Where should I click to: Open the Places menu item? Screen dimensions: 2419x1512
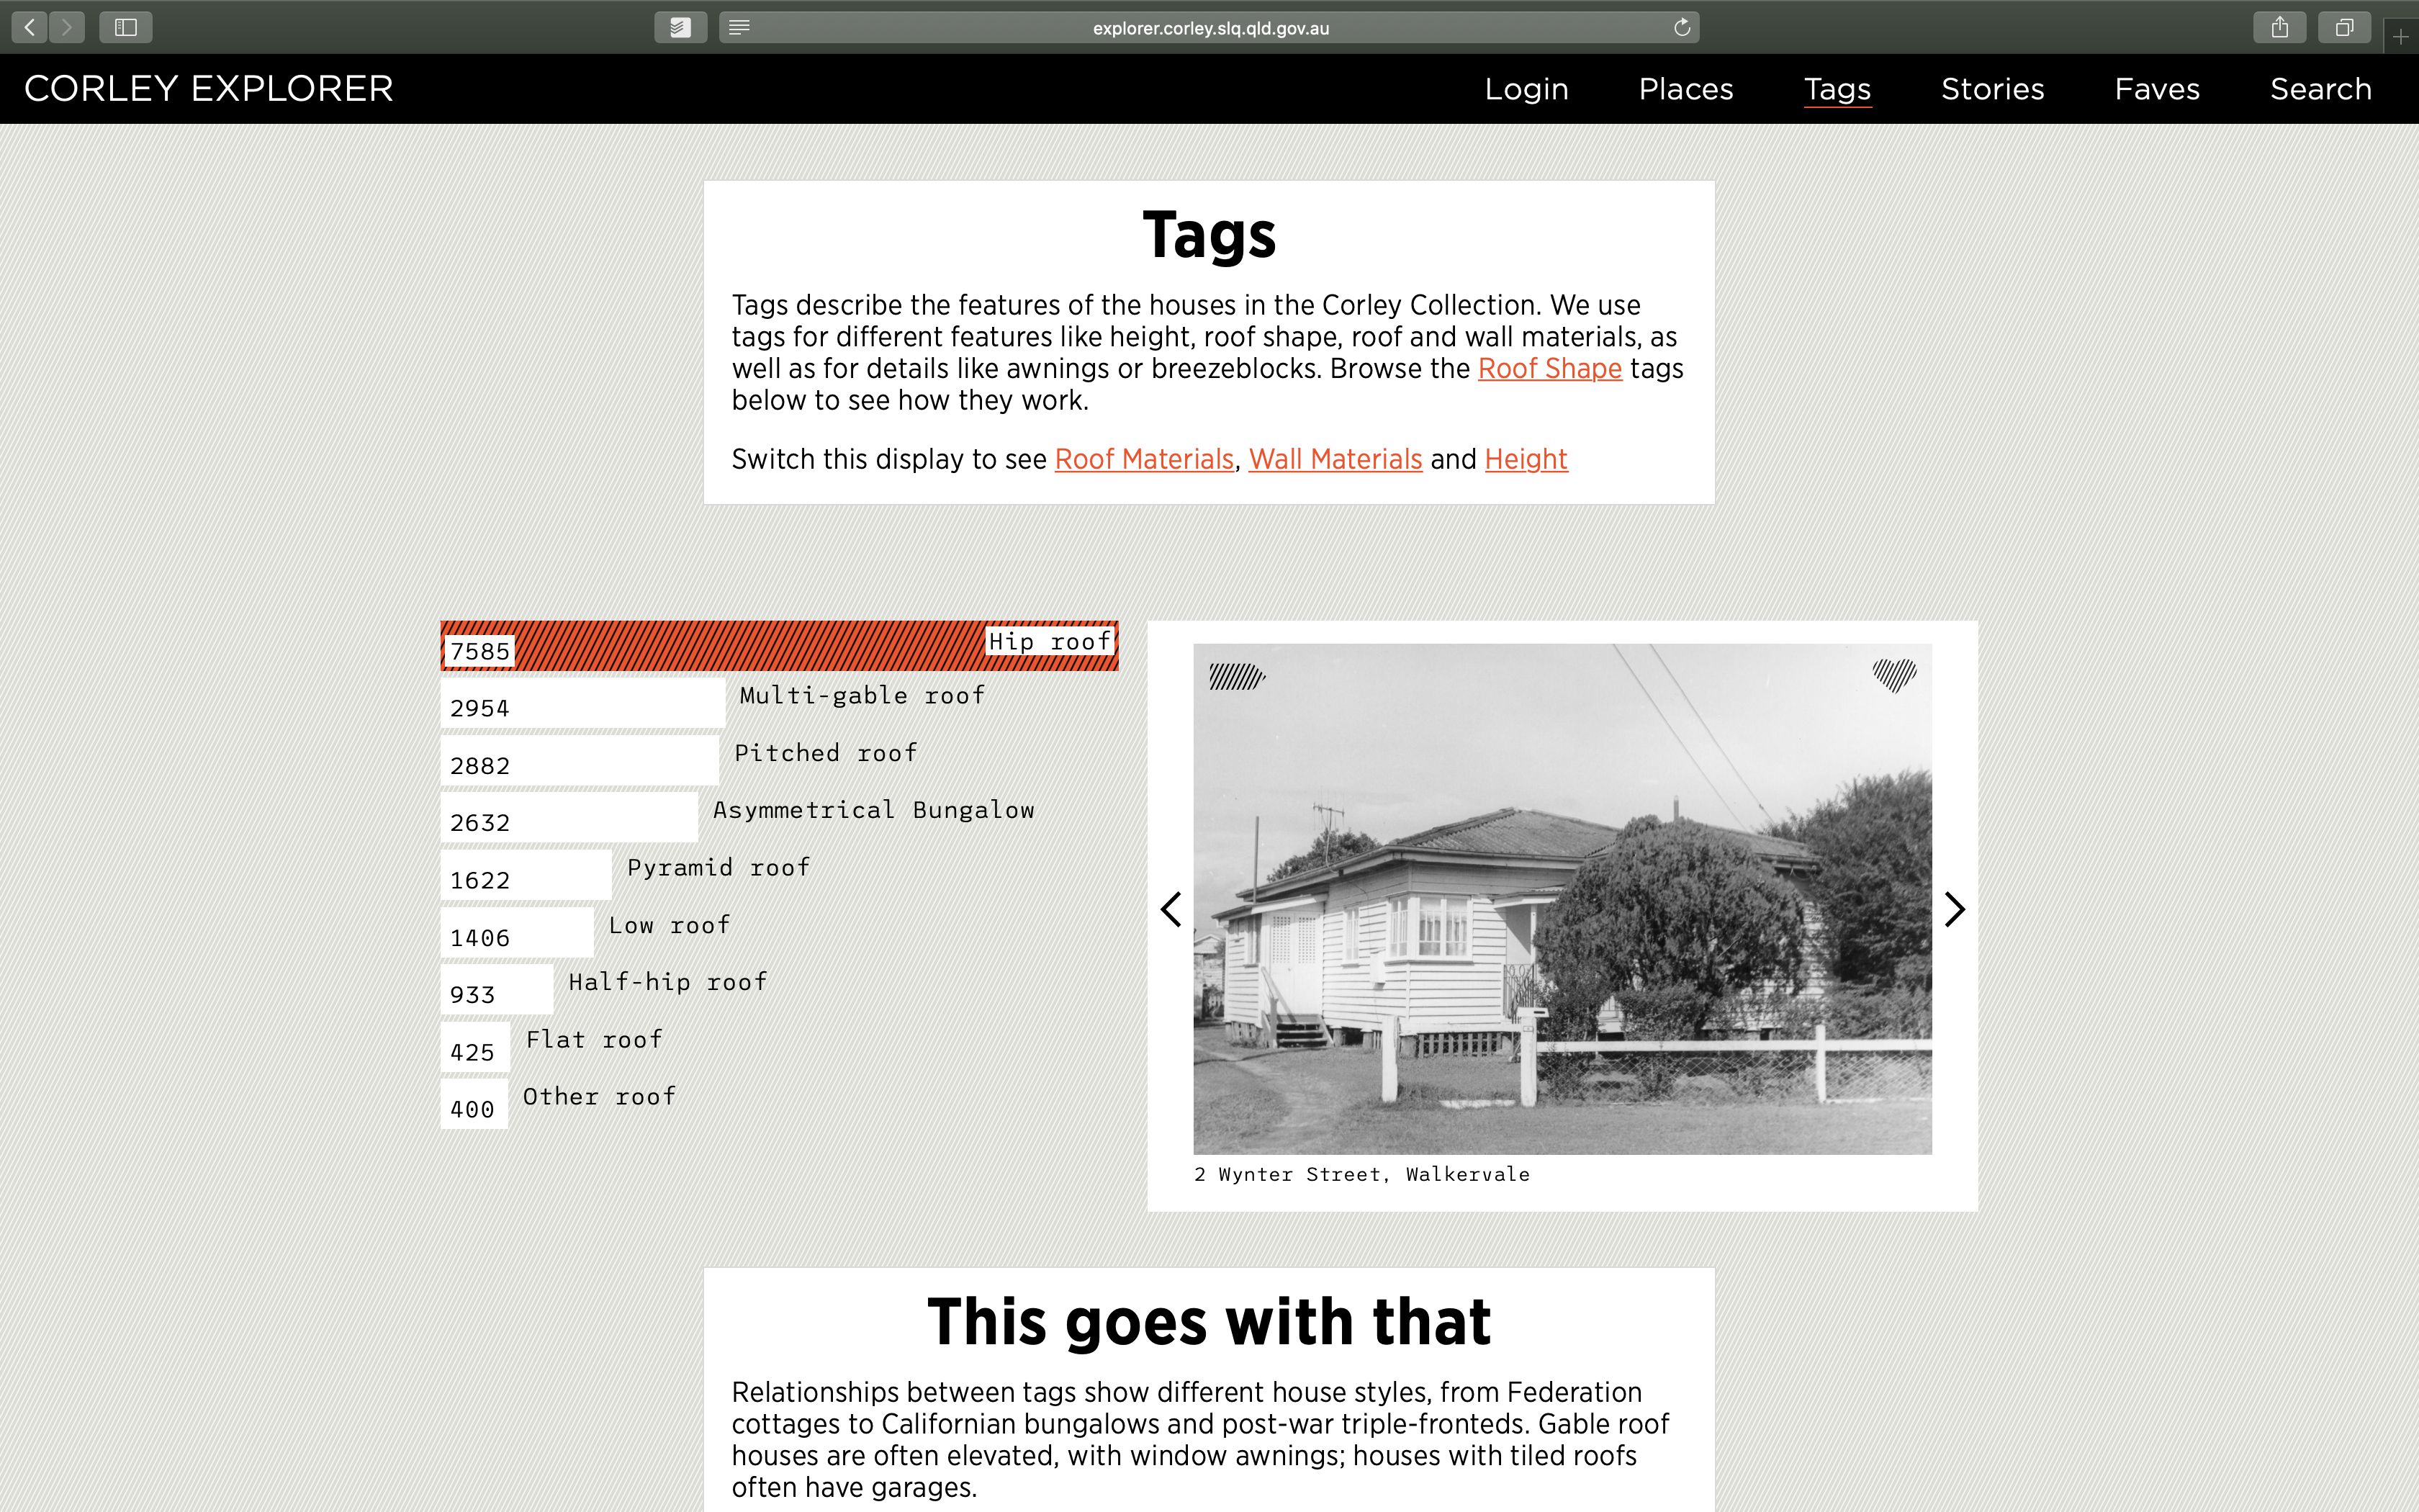click(1685, 89)
